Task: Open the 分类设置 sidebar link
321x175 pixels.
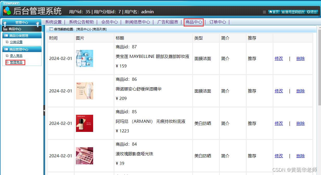Action: point(16,42)
